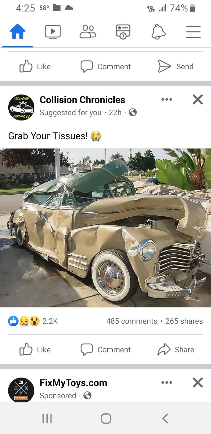Open the Video tab icon

click(x=53, y=32)
